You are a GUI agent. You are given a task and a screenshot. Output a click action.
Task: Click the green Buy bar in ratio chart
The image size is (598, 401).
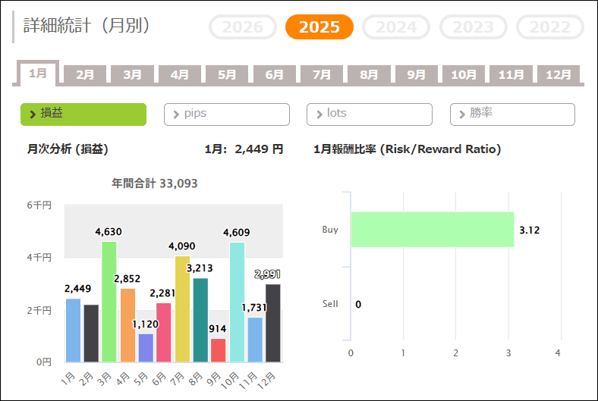[432, 230]
